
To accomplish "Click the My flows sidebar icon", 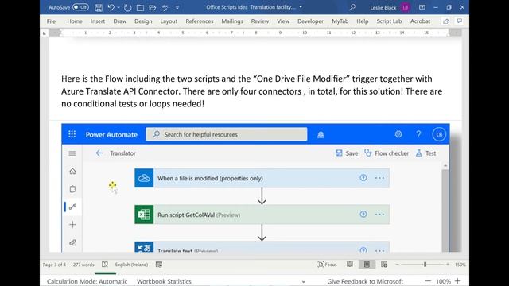I will [x=72, y=207].
